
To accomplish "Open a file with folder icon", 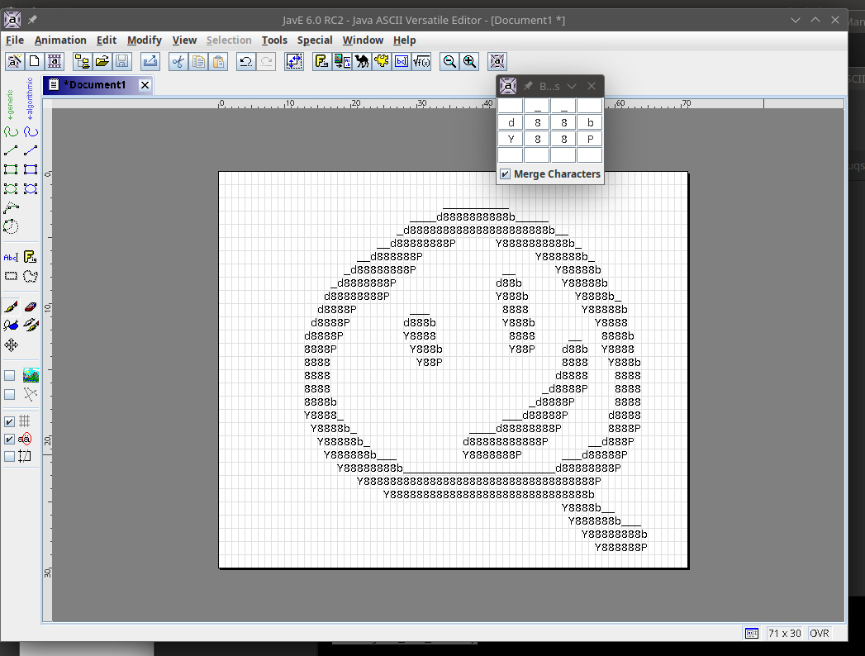I will (102, 61).
